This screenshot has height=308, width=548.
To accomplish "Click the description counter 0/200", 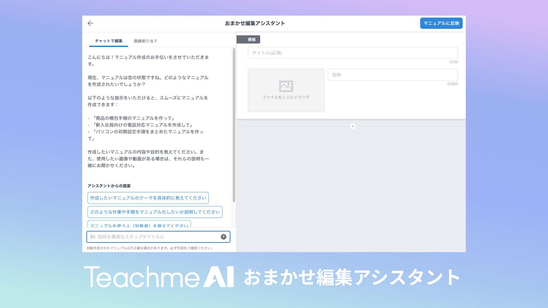I will 452,84.
